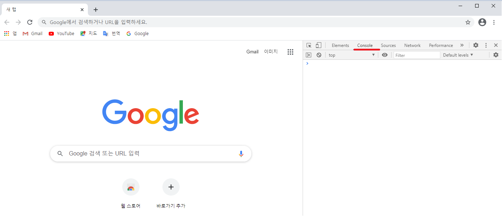Image resolution: width=502 pixels, height=216 pixels.
Task: Clear the console
Action: (x=319, y=55)
